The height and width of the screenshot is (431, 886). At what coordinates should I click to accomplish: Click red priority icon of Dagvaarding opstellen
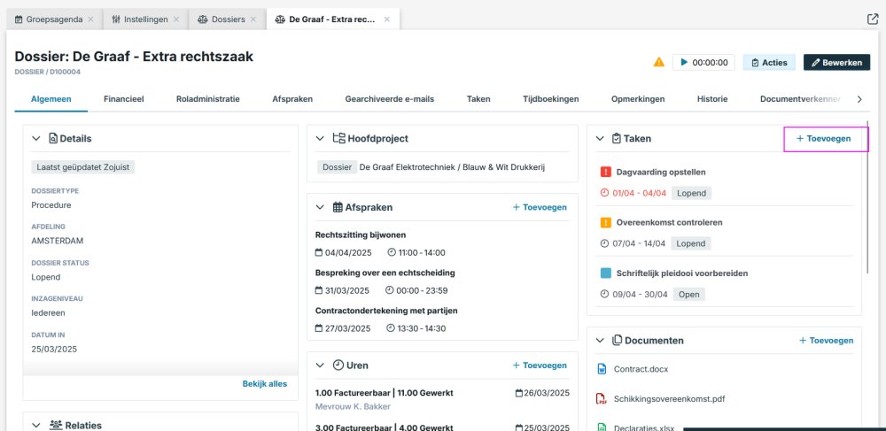[x=606, y=172]
